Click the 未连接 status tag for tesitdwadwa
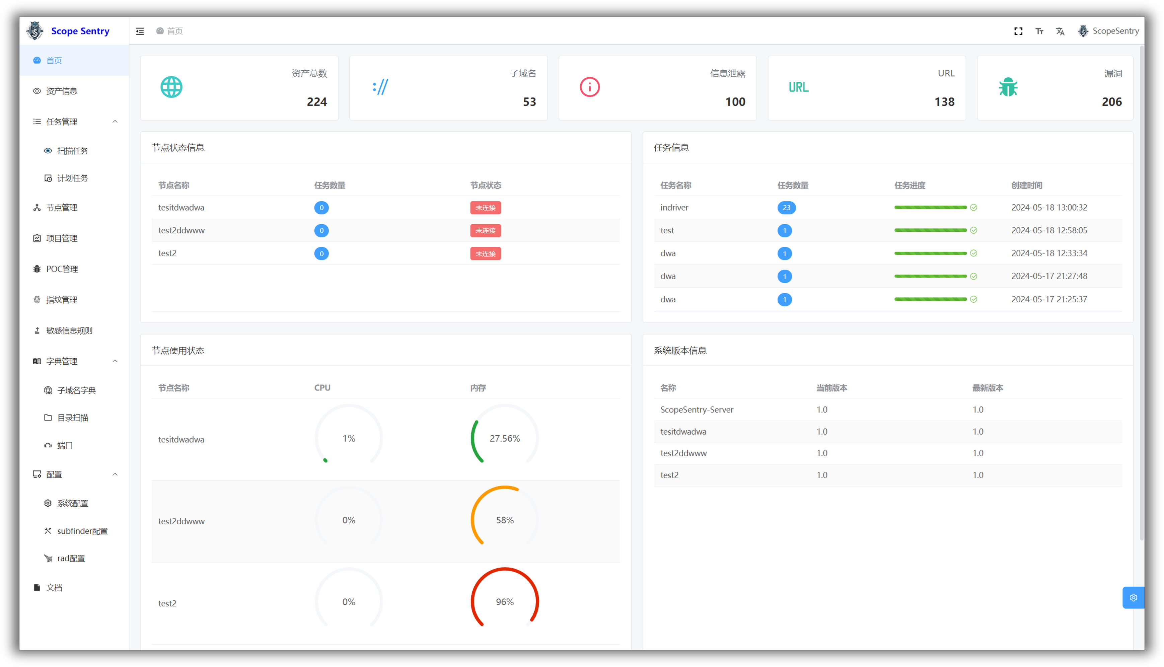Image resolution: width=1164 pixels, height=667 pixels. pos(485,208)
